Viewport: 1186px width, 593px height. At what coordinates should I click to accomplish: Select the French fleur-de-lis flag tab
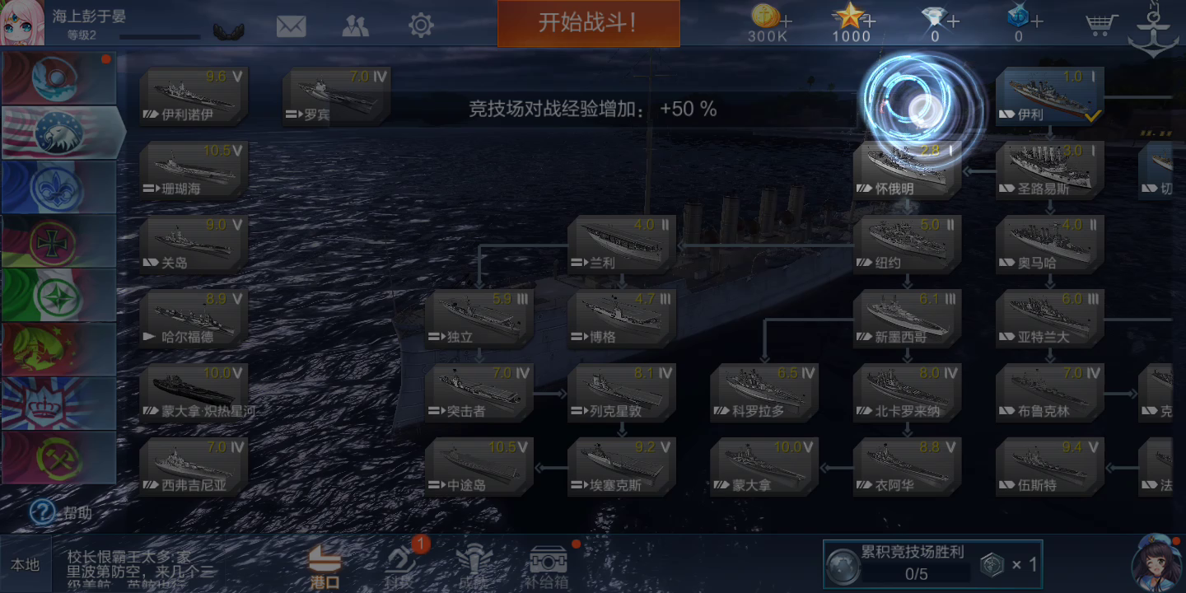58,187
